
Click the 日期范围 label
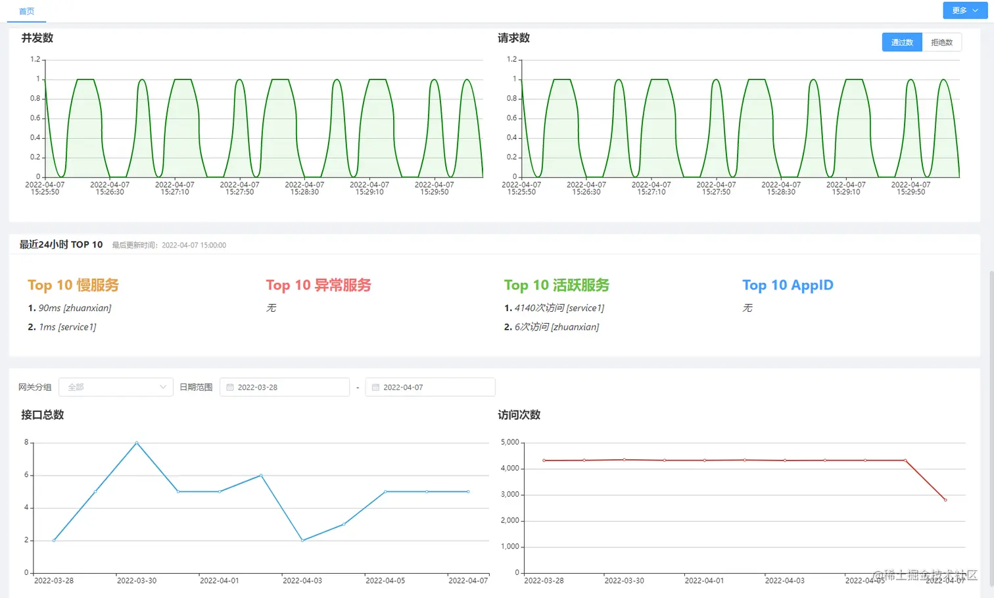coord(196,387)
